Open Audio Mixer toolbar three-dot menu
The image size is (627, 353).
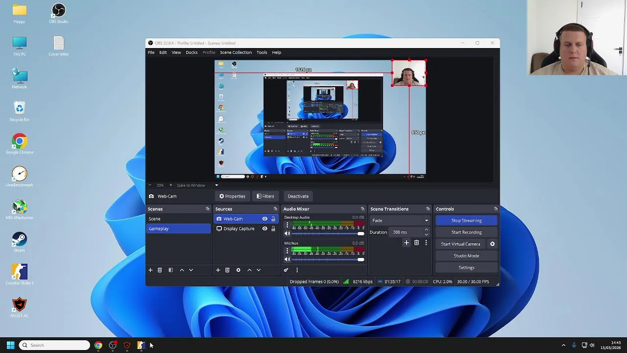point(297,270)
